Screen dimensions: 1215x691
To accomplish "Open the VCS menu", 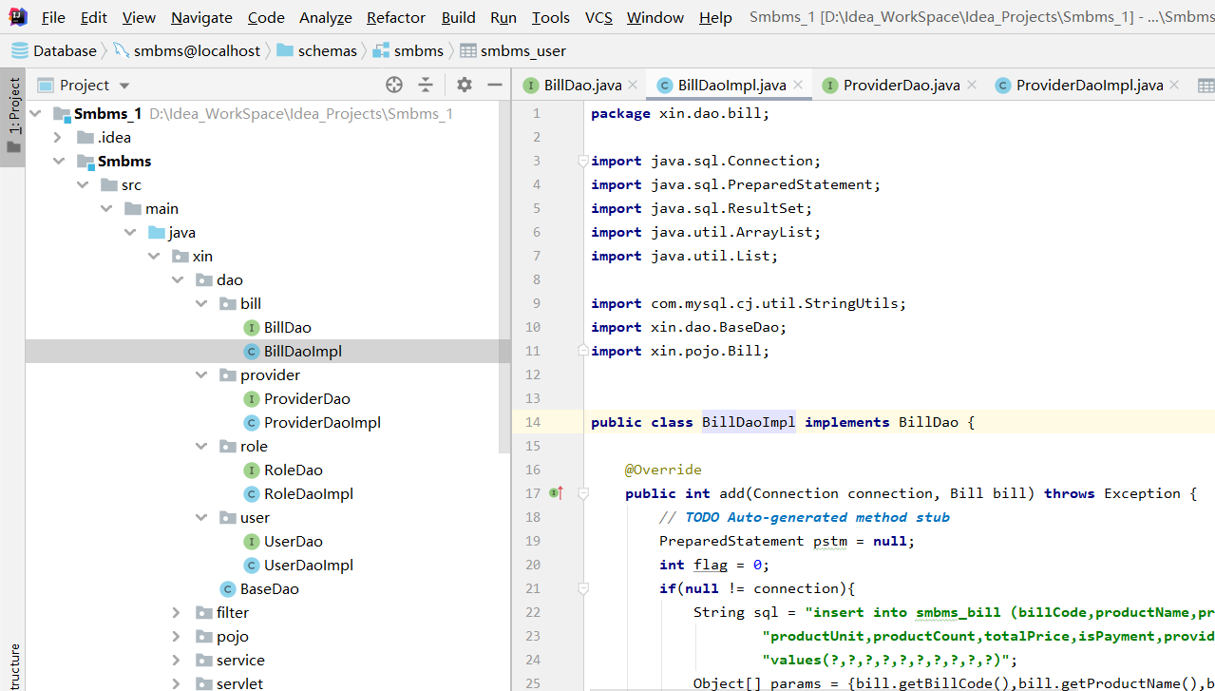I will 598,17.
